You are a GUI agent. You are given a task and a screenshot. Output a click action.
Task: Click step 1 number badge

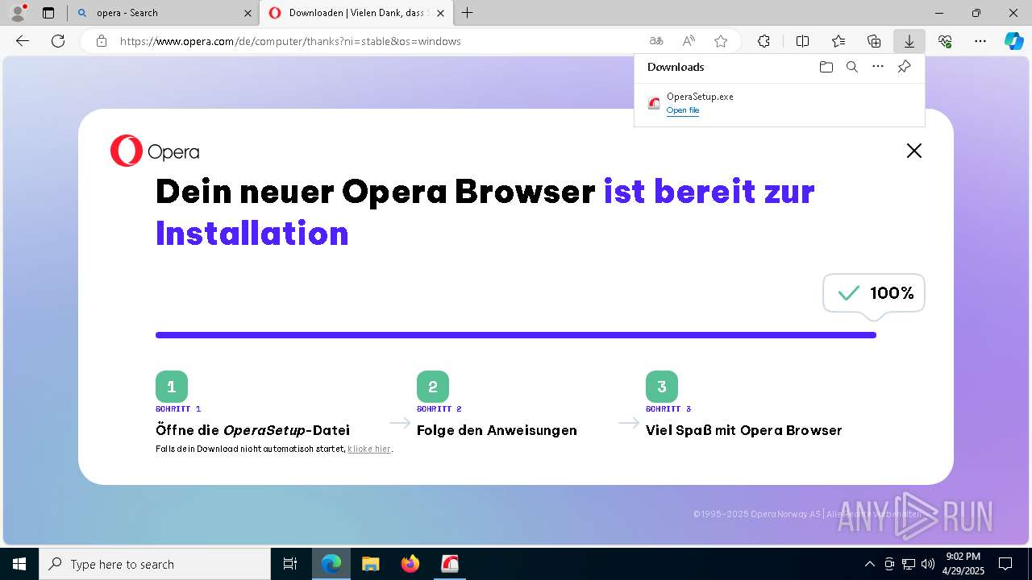click(x=172, y=387)
